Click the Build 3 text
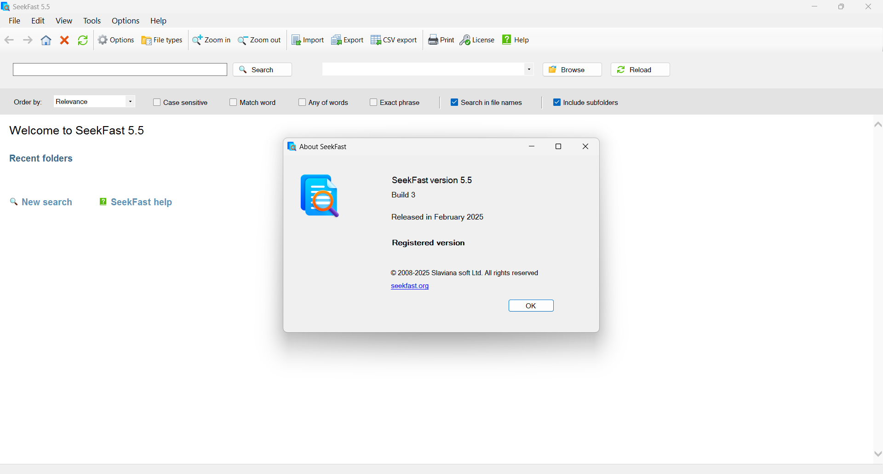The width and height of the screenshot is (883, 474). [403, 195]
